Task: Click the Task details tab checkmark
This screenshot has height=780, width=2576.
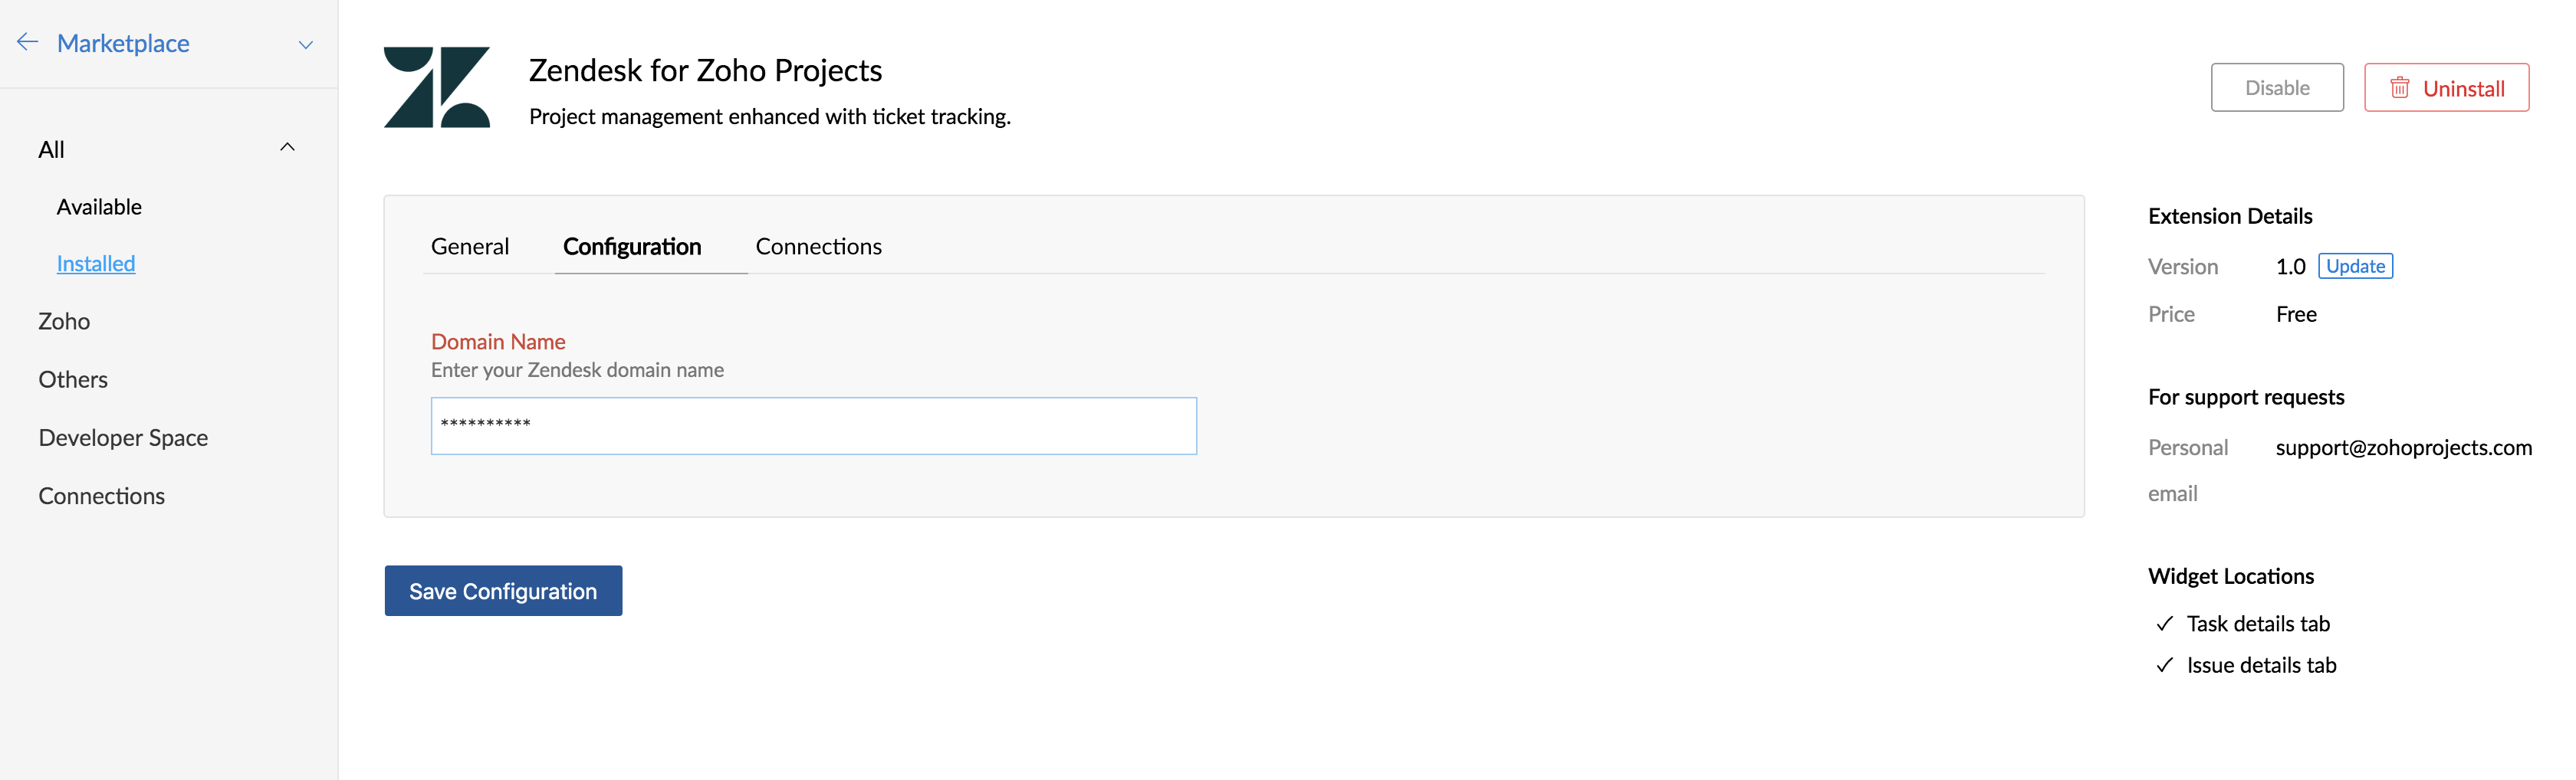Action: (x=2165, y=624)
